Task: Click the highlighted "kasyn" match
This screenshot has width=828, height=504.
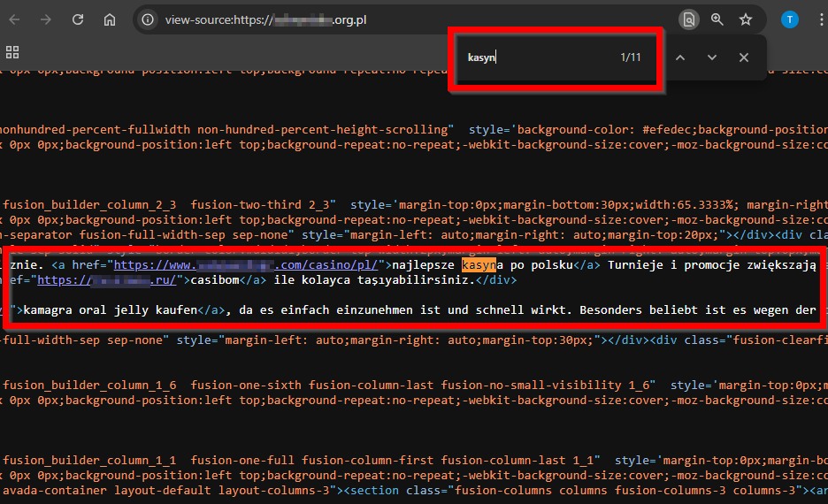Action: pyautogui.click(x=479, y=264)
